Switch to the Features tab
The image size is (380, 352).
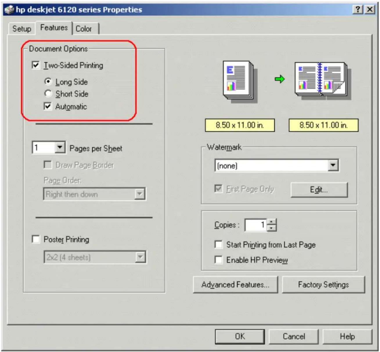click(54, 28)
